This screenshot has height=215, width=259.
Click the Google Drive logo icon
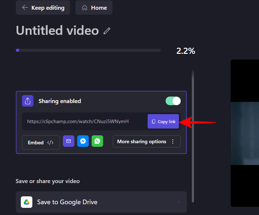point(27,202)
